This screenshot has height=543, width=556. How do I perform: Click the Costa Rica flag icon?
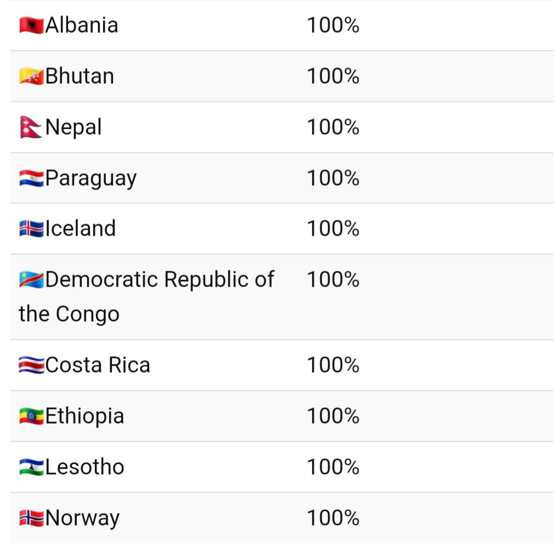tap(31, 365)
